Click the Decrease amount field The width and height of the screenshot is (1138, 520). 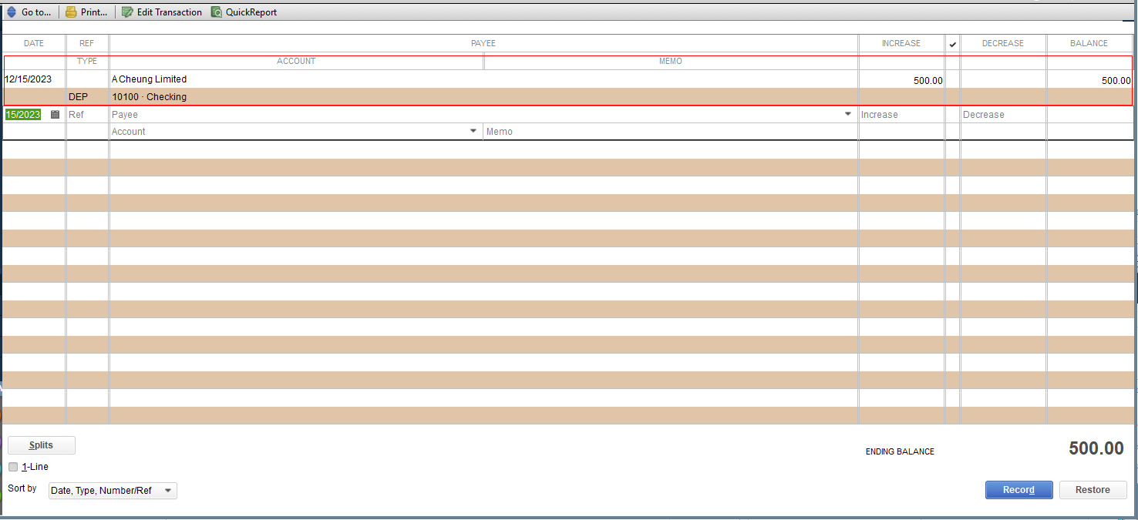tap(1003, 115)
